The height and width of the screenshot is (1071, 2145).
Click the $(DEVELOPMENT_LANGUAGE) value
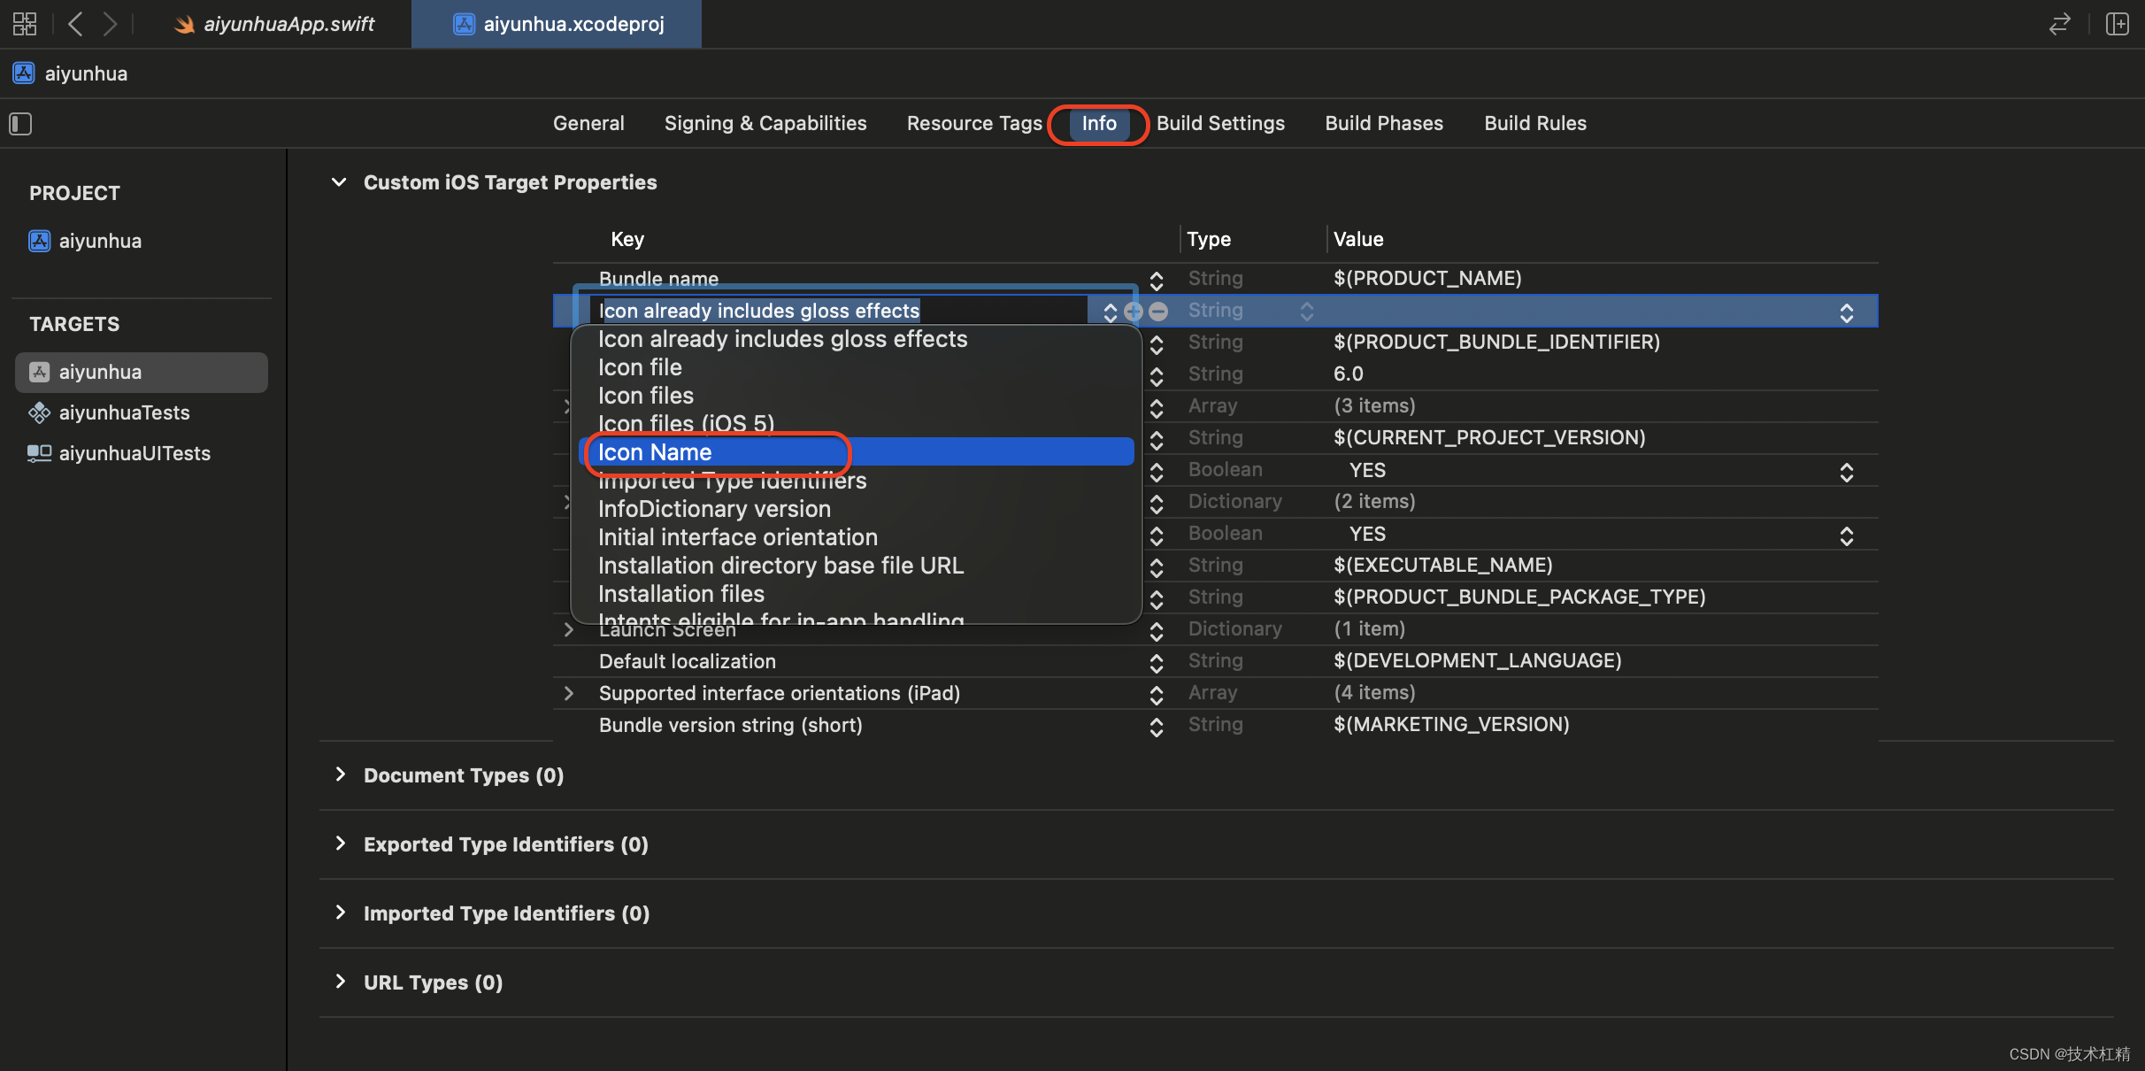coord(1477,660)
